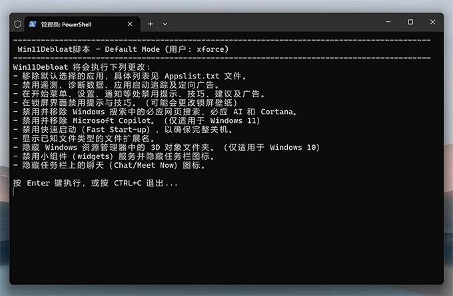The width and height of the screenshot is (453, 296).
Task: Click the line starting with '在开始菜单、设置'
Action: (139, 94)
